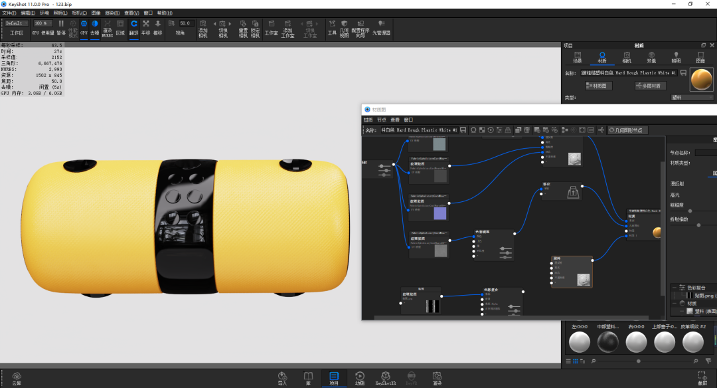717x388 pixels.
Task: Click the 材质图 button in project panel
Action: pos(599,86)
